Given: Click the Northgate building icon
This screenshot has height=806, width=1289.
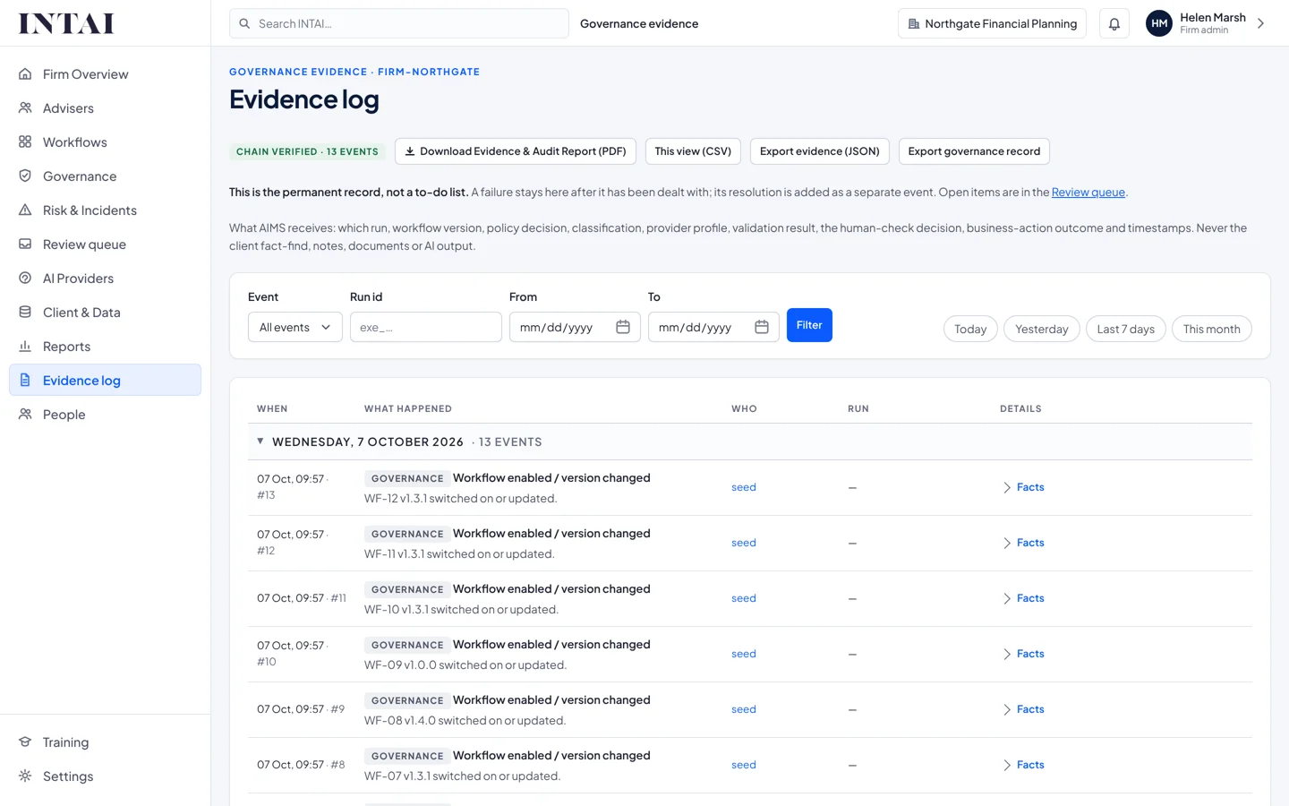Looking at the screenshot, I should tap(914, 24).
